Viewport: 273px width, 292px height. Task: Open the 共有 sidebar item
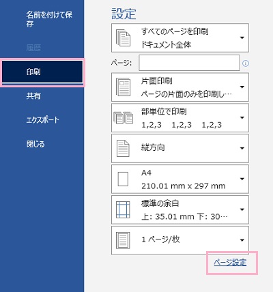(x=33, y=96)
